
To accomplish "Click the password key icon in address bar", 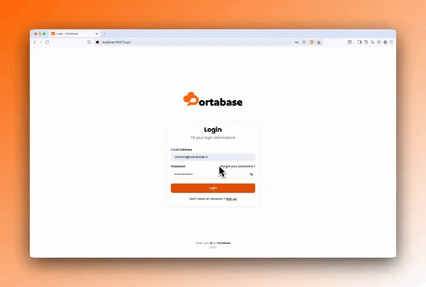I will coord(297,42).
